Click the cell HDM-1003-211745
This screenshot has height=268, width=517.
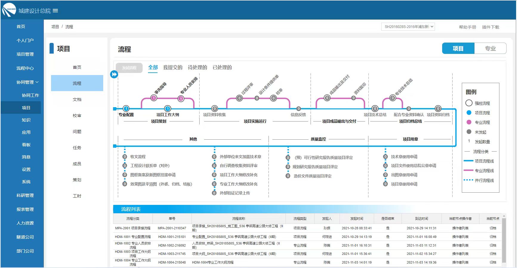(172, 254)
